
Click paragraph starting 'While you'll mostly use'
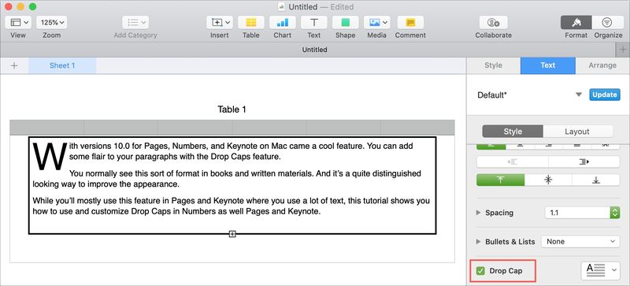point(231,206)
